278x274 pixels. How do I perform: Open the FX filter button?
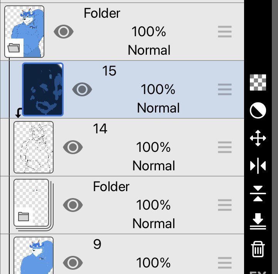[258, 272]
